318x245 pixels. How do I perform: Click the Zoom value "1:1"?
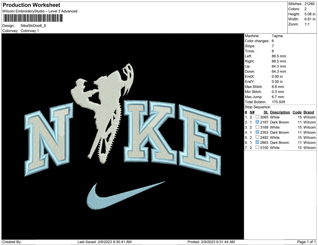(x=307, y=24)
